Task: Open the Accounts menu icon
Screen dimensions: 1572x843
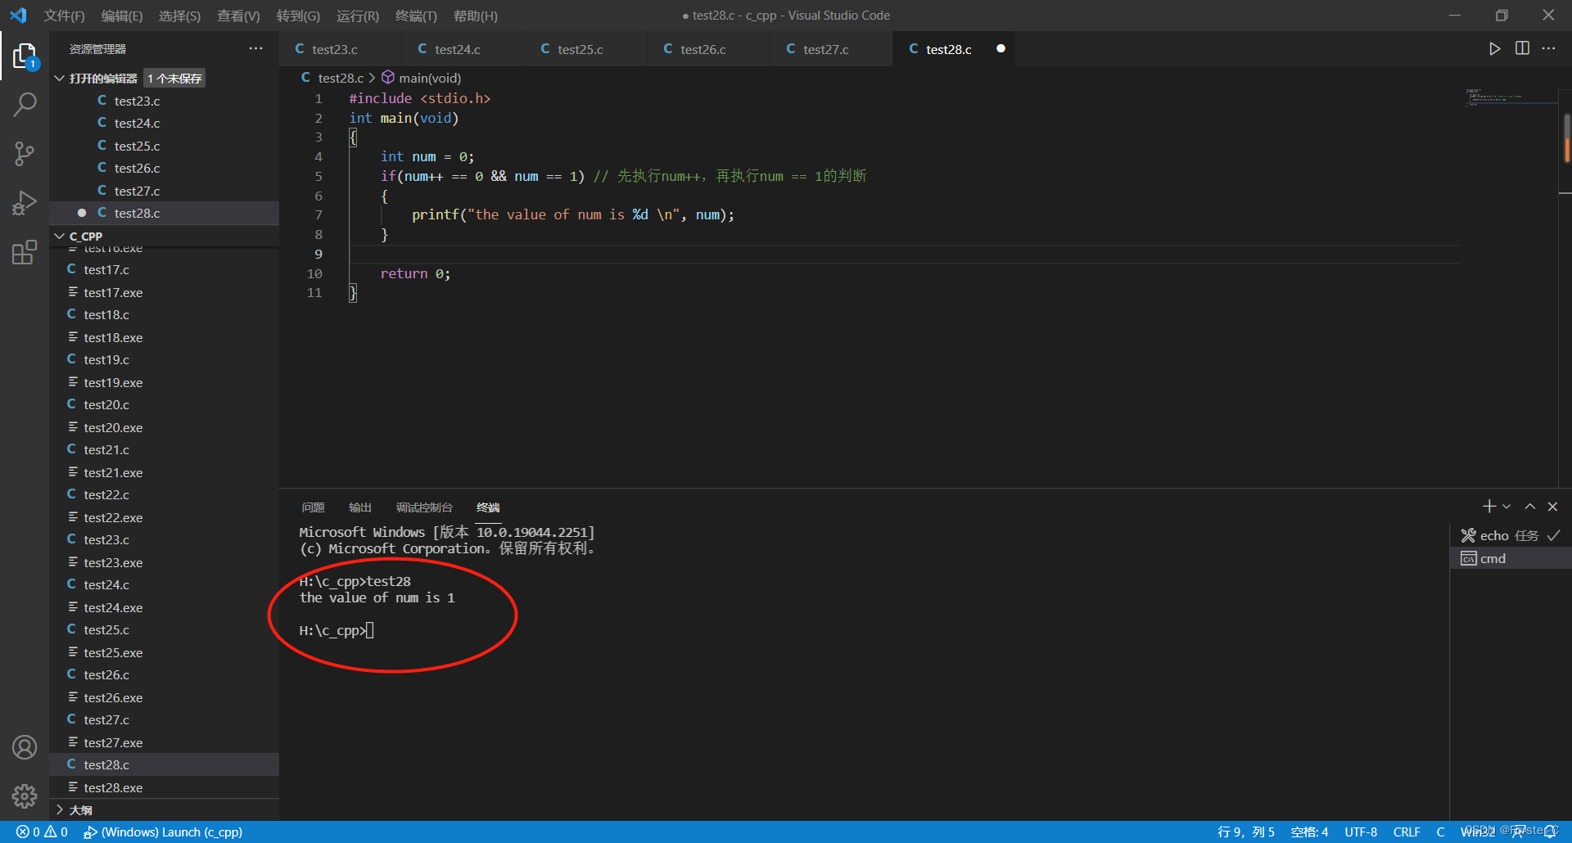Action: (25, 747)
